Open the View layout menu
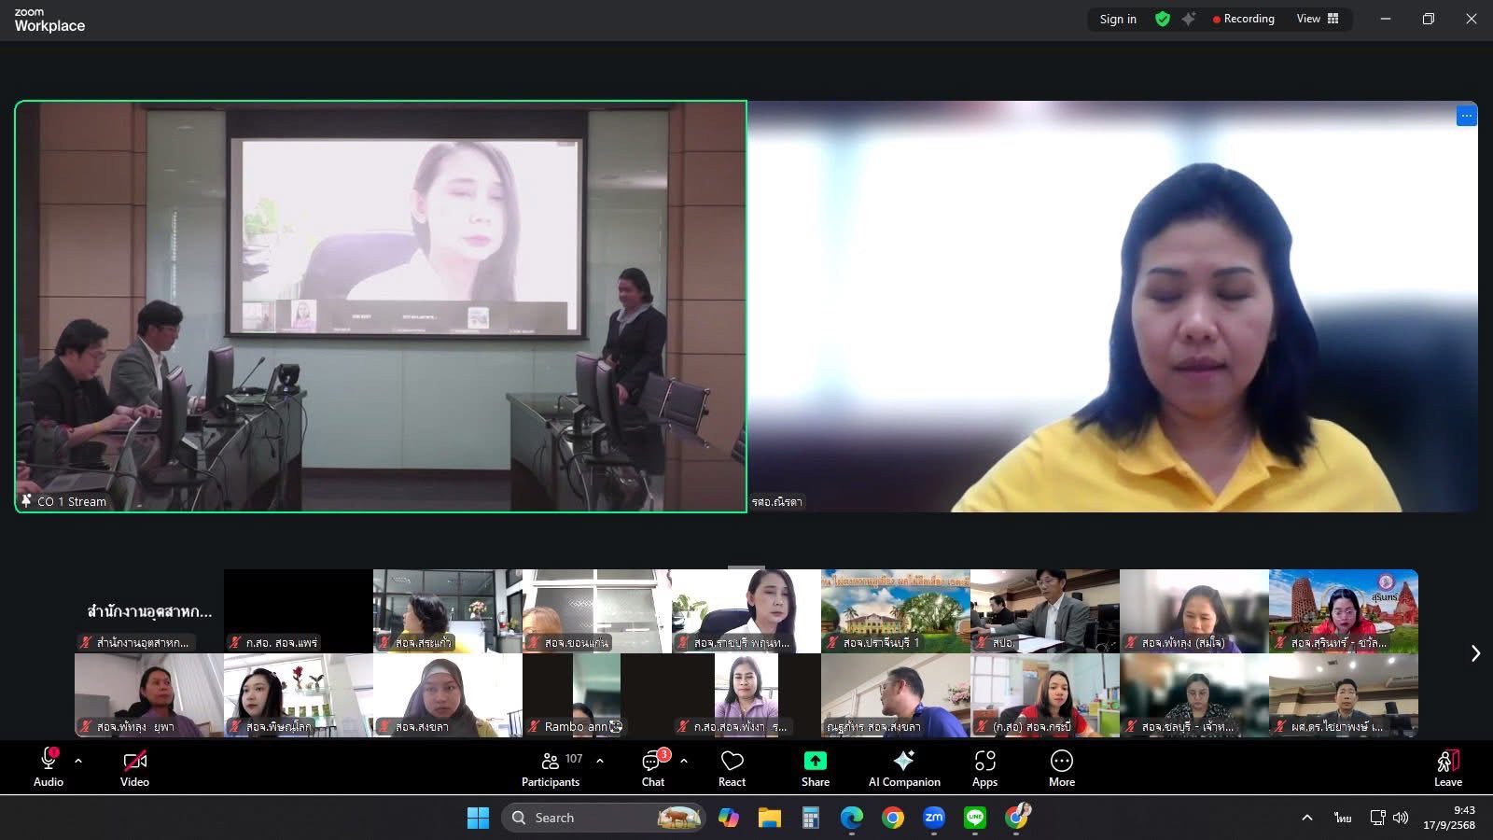The height and width of the screenshot is (840, 1493). [1318, 19]
